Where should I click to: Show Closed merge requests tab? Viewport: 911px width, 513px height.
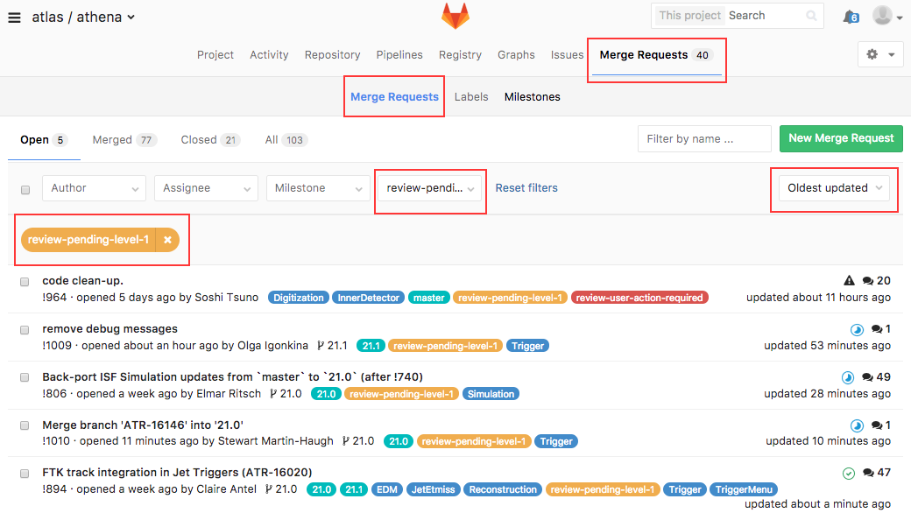click(x=210, y=140)
